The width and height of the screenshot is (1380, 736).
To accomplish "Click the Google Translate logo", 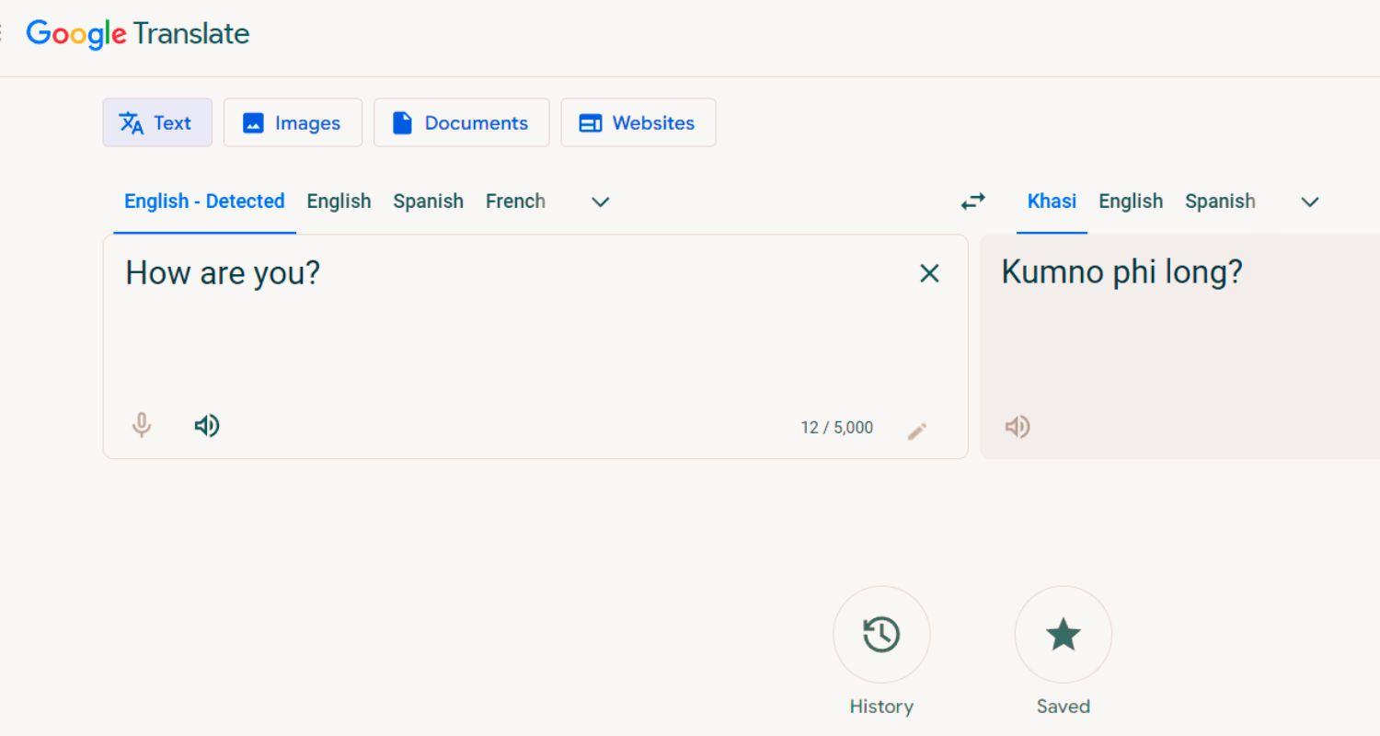I will [x=138, y=34].
